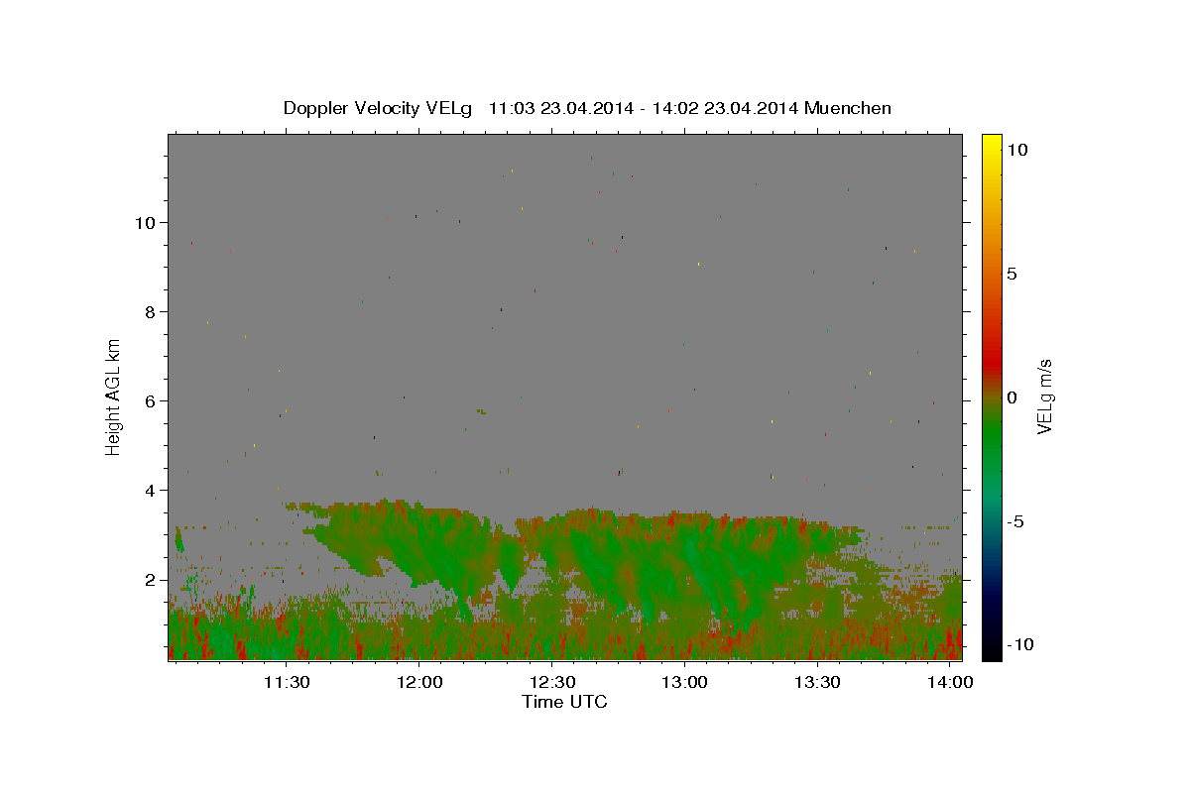The width and height of the screenshot is (1190, 793).
Task: Click the 'Height AGL km' axis label
Action: [x=114, y=396]
